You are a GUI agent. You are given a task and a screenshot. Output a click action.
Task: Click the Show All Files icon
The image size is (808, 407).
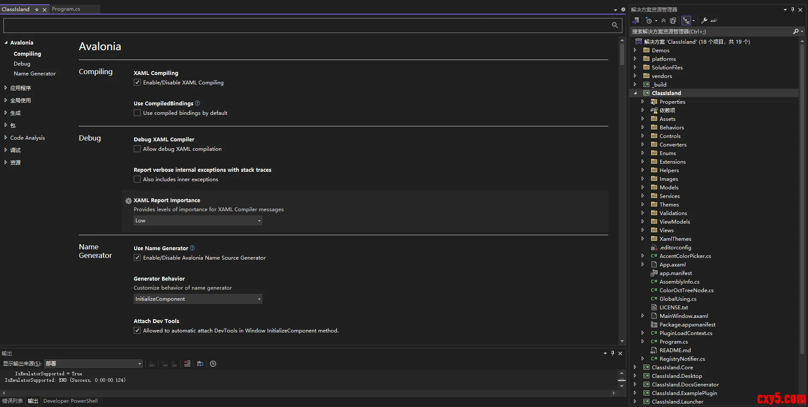tap(673, 21)
